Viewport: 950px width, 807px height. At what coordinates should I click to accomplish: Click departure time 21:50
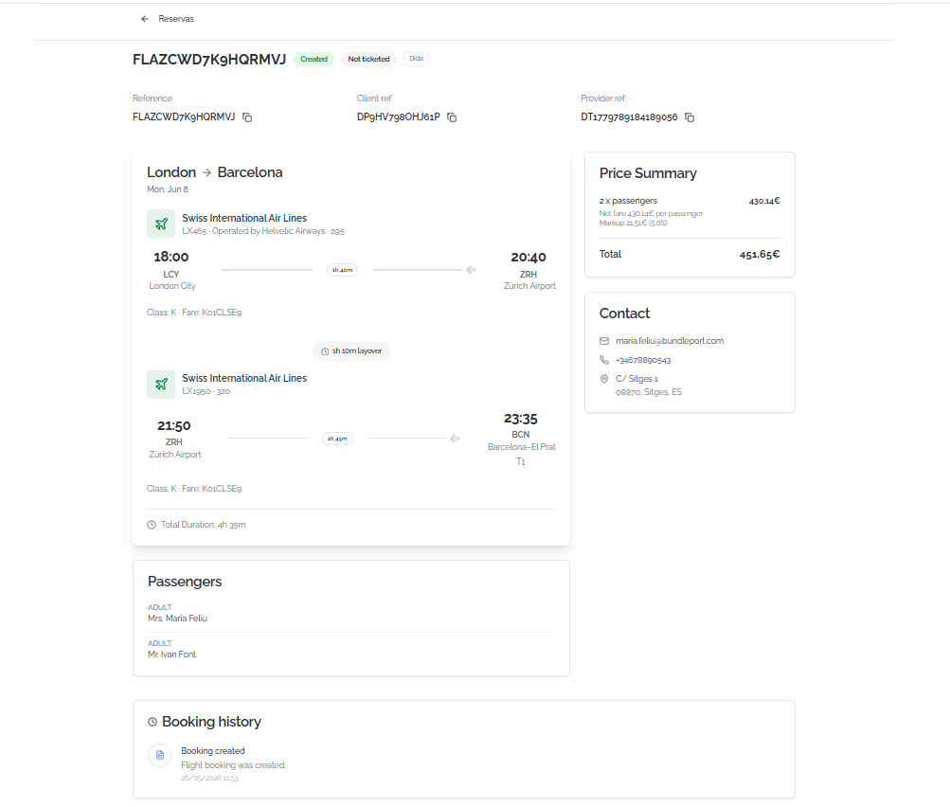coord(174,426)
